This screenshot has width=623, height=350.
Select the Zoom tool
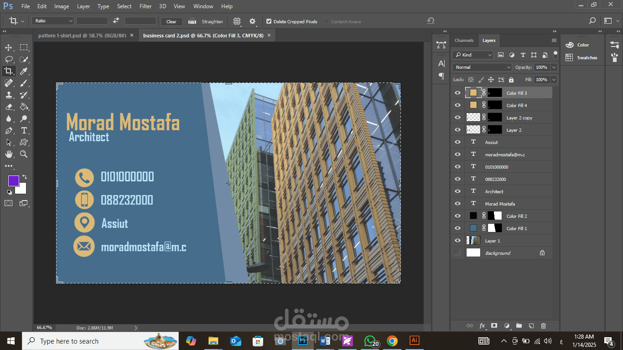pyautogui.click(x=24, y=154)
